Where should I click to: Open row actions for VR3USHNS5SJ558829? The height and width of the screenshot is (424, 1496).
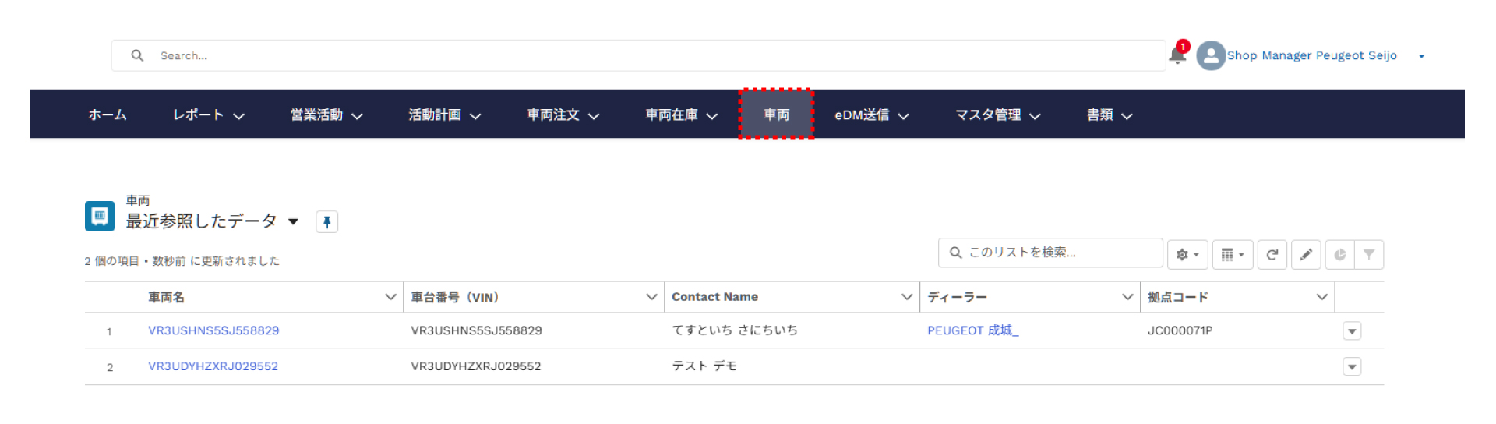(x=1352, y=331)
